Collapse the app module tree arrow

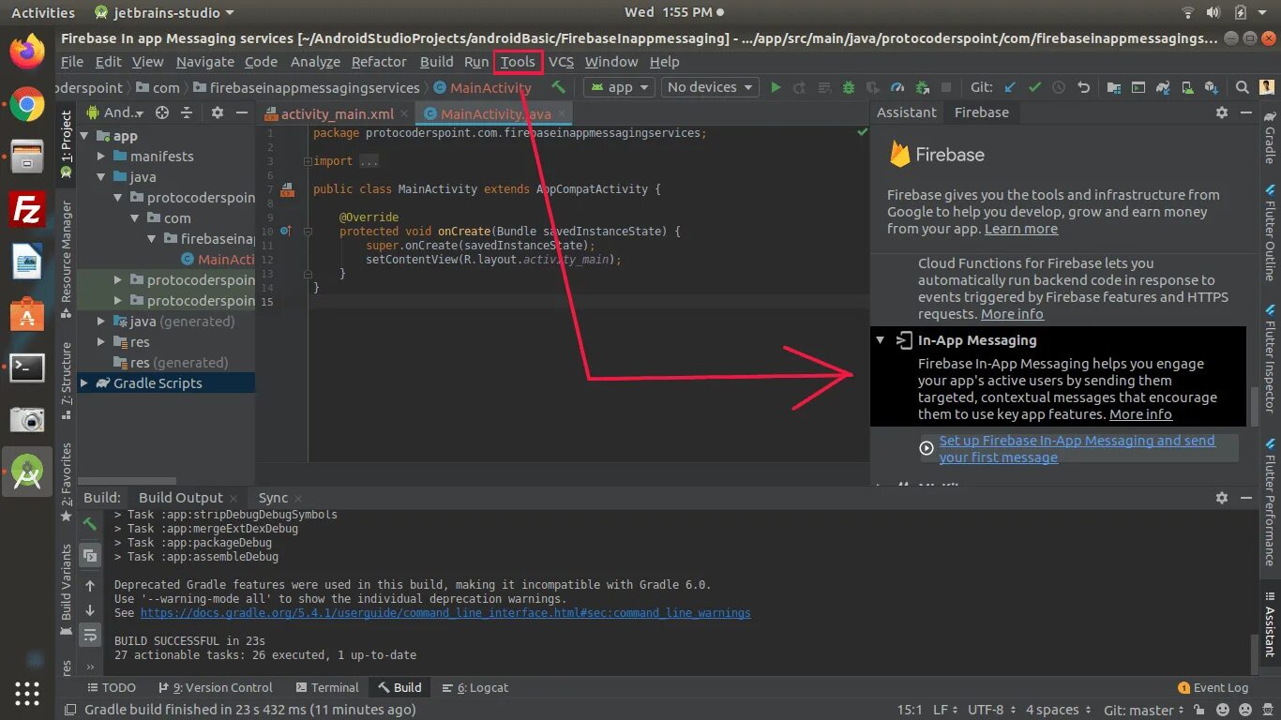84,136
